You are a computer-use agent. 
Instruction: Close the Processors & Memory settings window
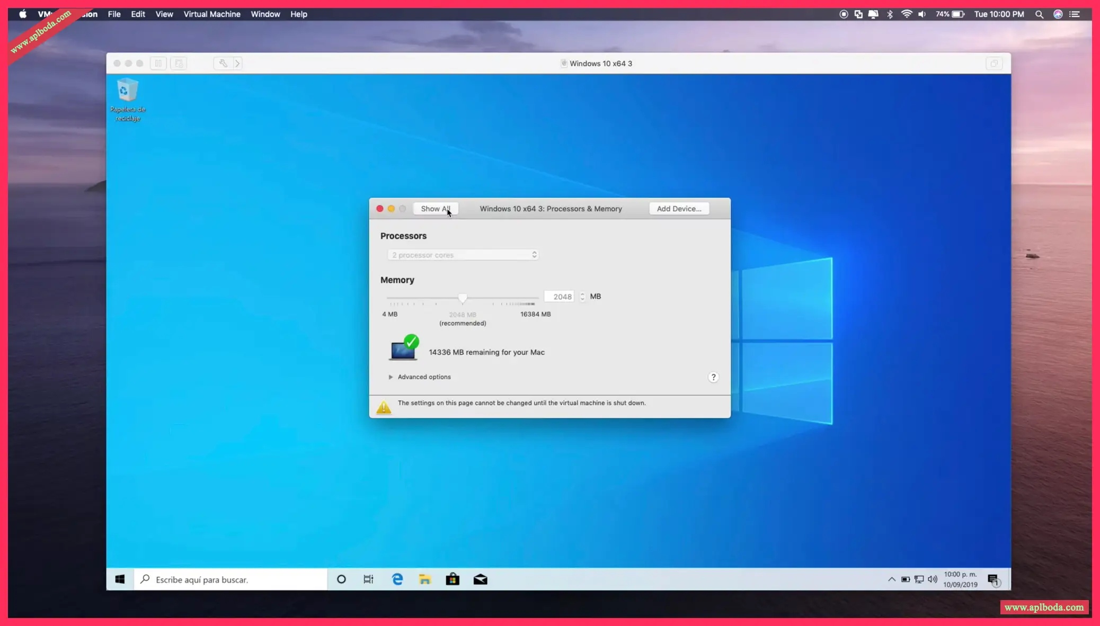[380, 209]
